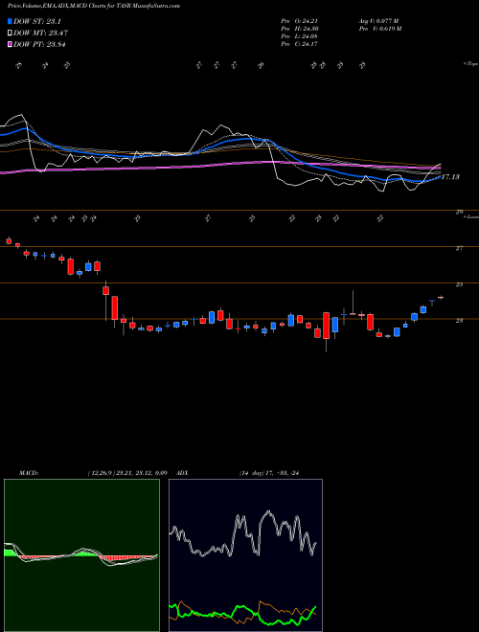Click the ADX panel heading
This screenshot has height=632, width=479.
click(x=182, y=473)
